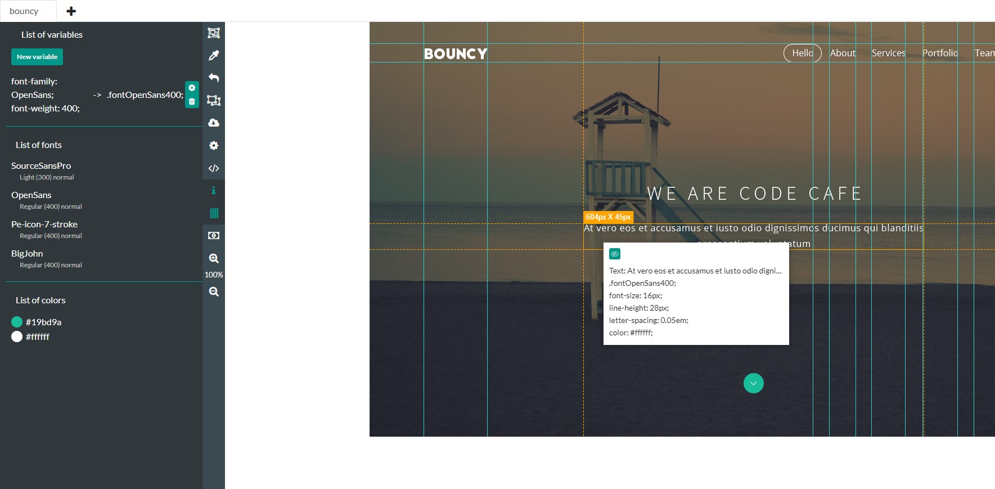Click the #19bd9a green color swatch
Viewport: 995px width, 489px height.
click(x=17, y=322)
